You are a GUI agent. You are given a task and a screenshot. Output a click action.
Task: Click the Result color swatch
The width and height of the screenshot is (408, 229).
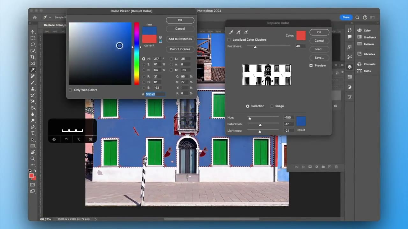[301, 121]
